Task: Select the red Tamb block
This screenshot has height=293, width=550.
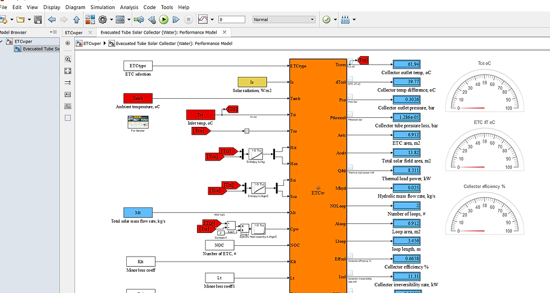Action: 138,98
